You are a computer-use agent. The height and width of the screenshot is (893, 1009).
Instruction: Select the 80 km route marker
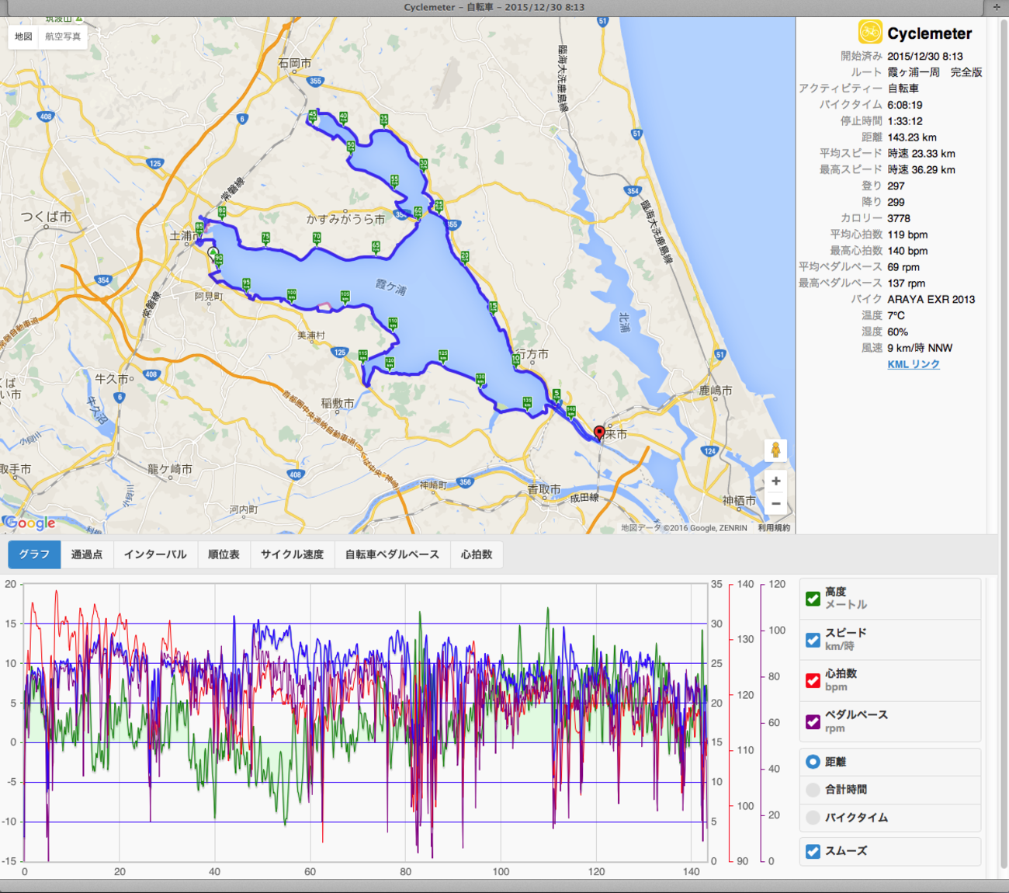(x=222, y=211)
